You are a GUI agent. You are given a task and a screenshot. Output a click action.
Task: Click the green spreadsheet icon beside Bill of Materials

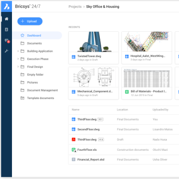point(127,92)
